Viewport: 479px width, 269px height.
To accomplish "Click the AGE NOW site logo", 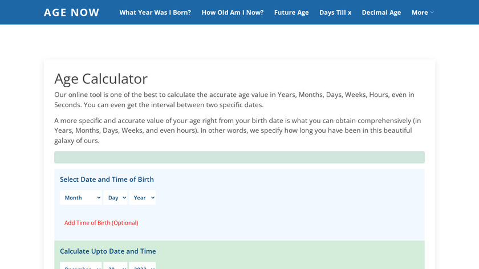I will click(x=71, y=13).
